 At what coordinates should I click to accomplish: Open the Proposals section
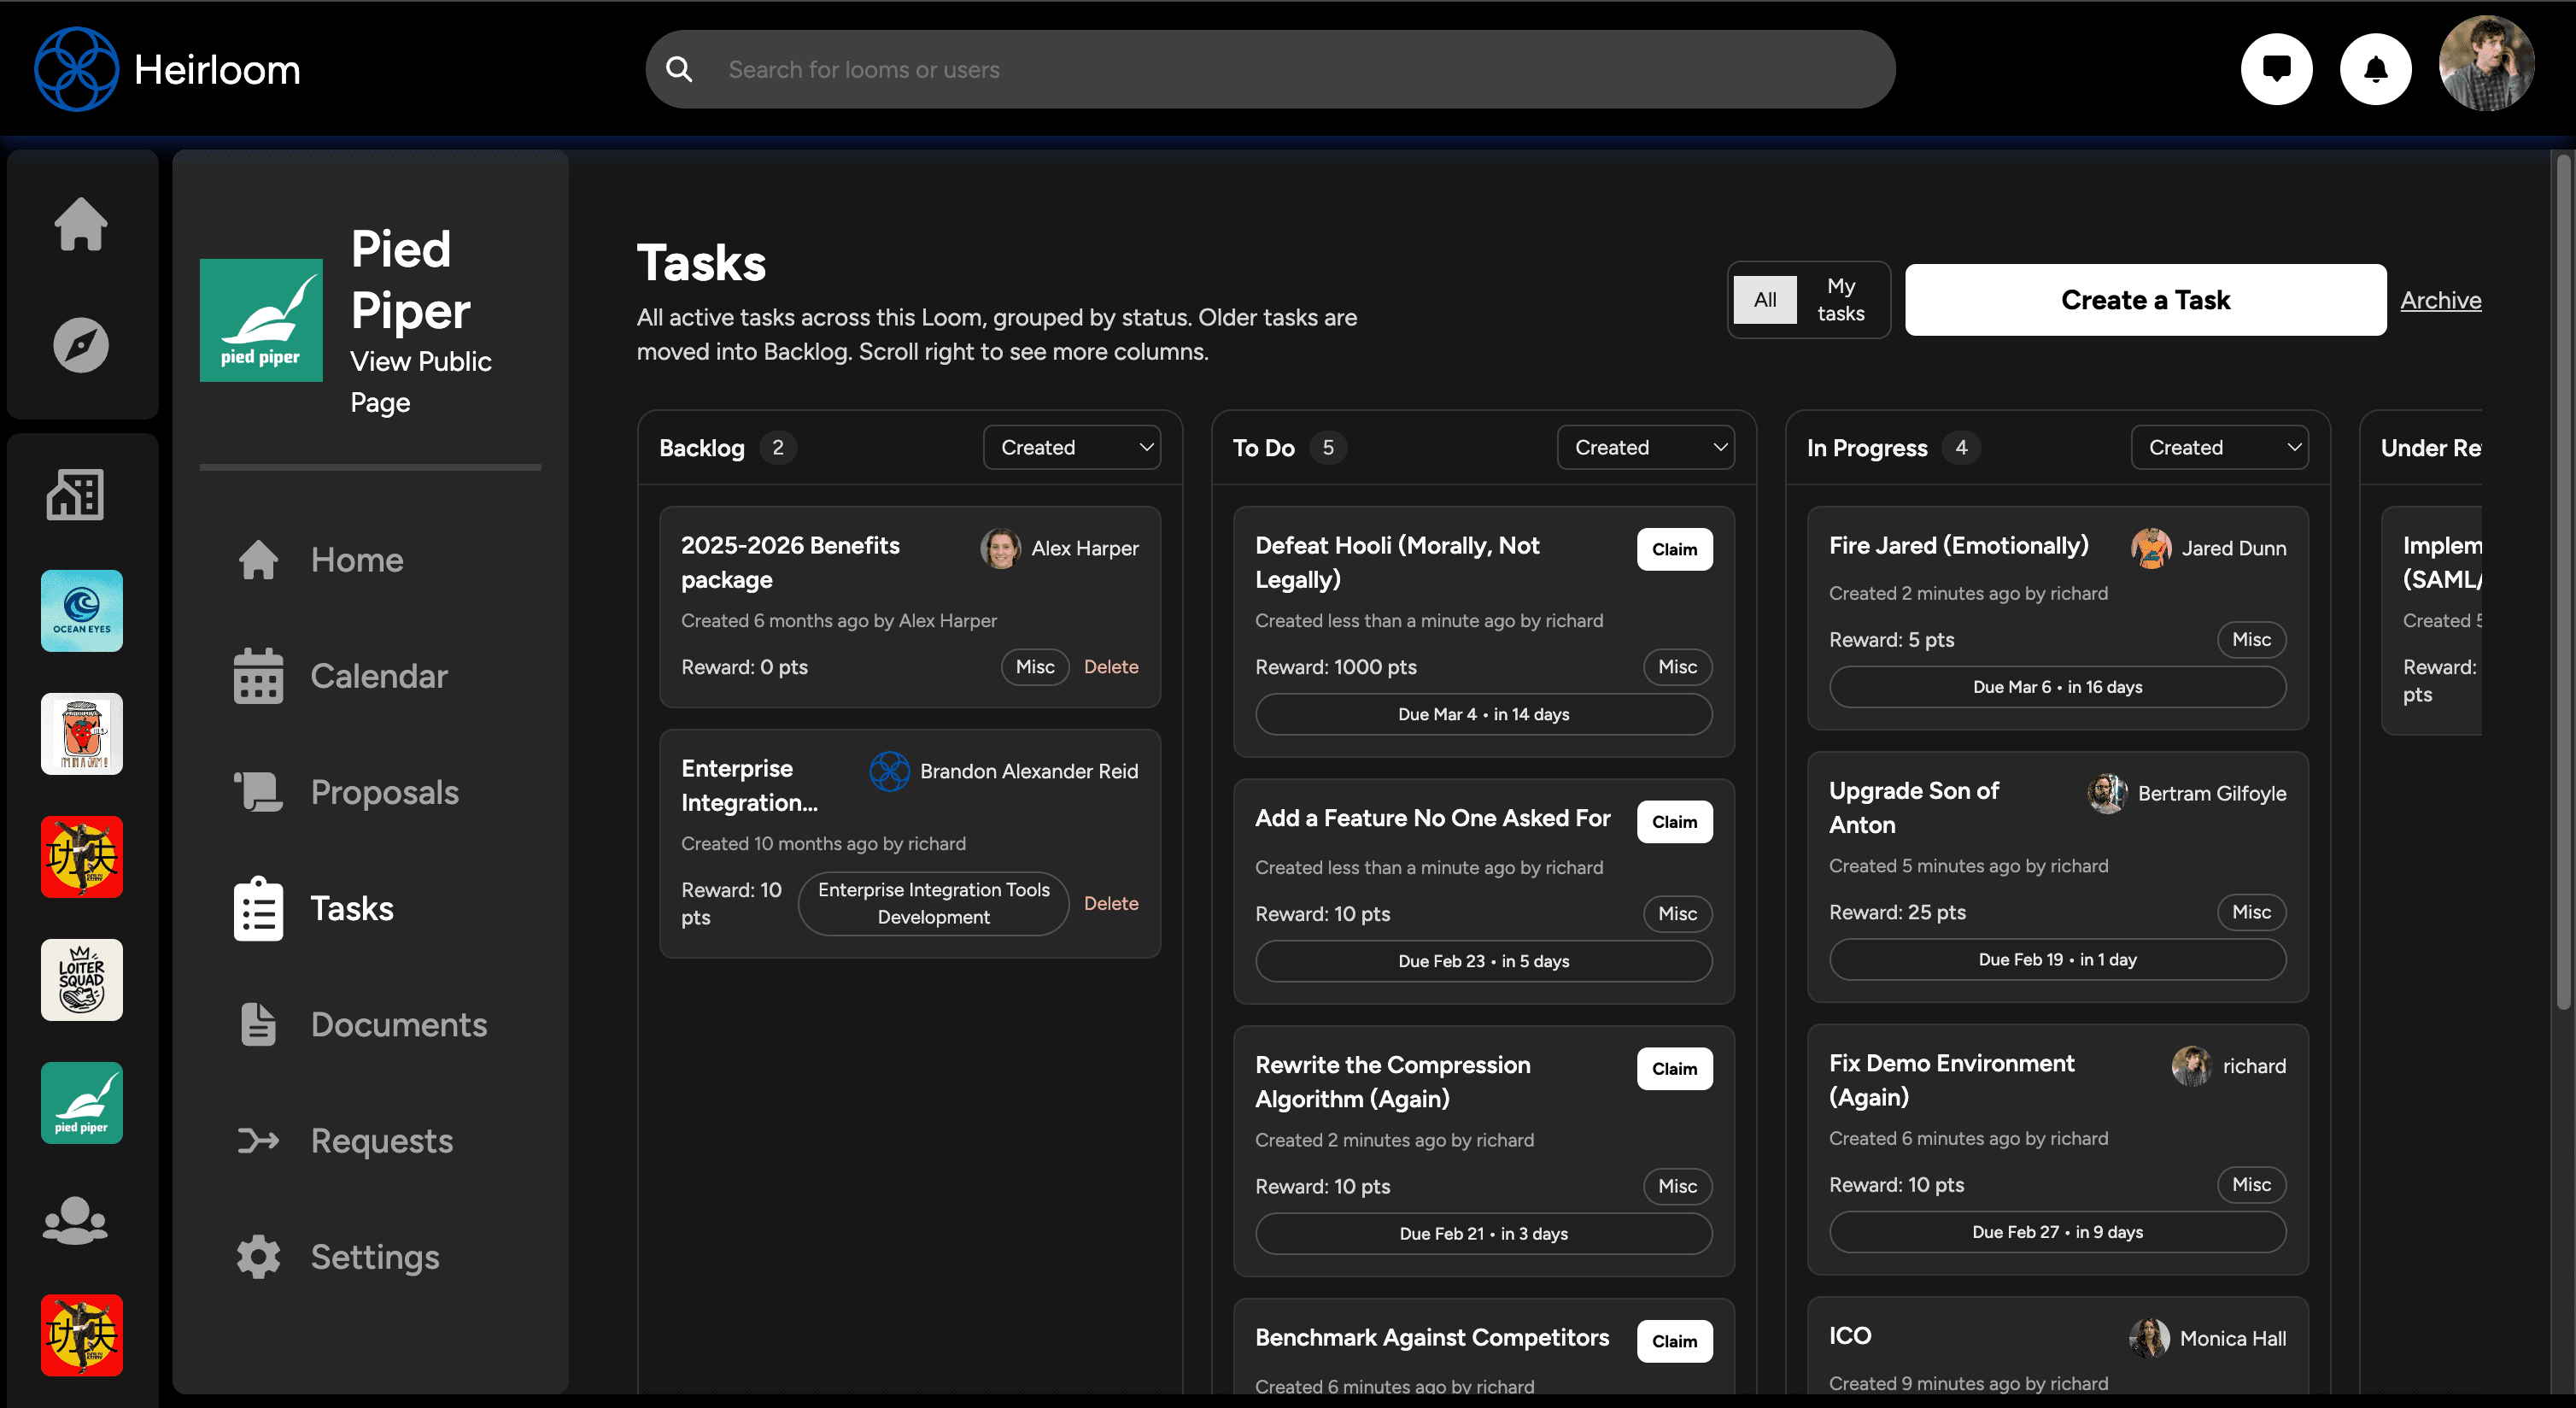384,792
